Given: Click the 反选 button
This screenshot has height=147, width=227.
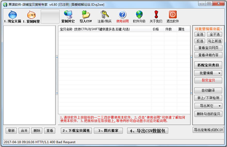Looking at the screenshot, I should (x=200, y=41).
